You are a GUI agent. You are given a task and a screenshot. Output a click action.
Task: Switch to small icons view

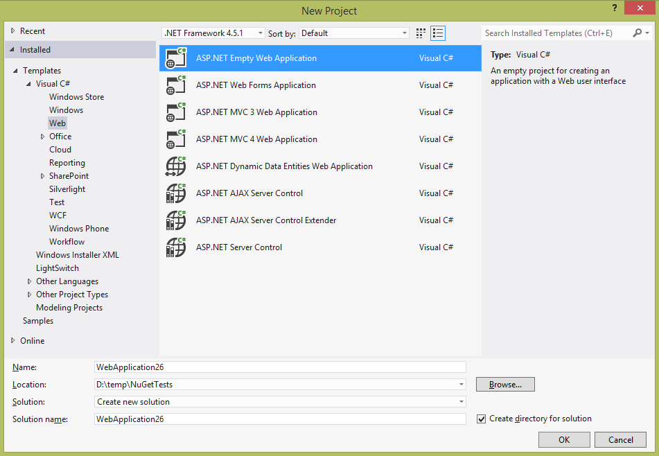pyautogui.click(x=421, y=33)
